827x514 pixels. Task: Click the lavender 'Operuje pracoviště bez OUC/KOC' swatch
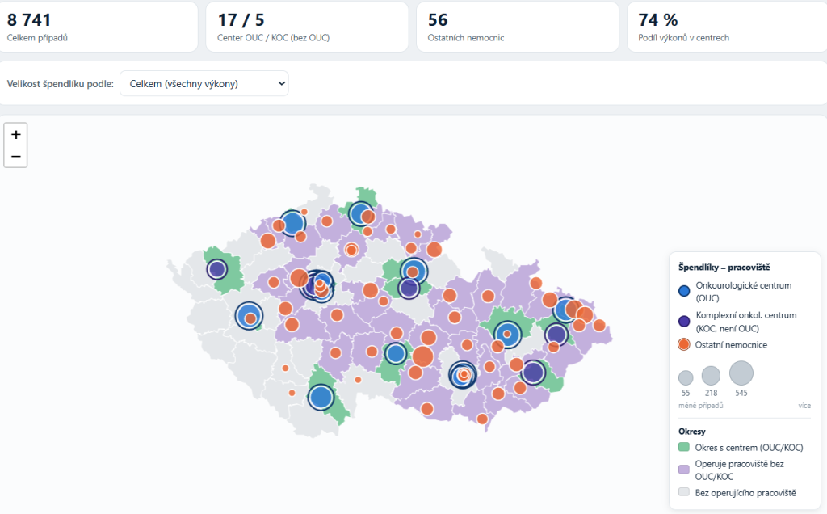(x=684, y=470)
